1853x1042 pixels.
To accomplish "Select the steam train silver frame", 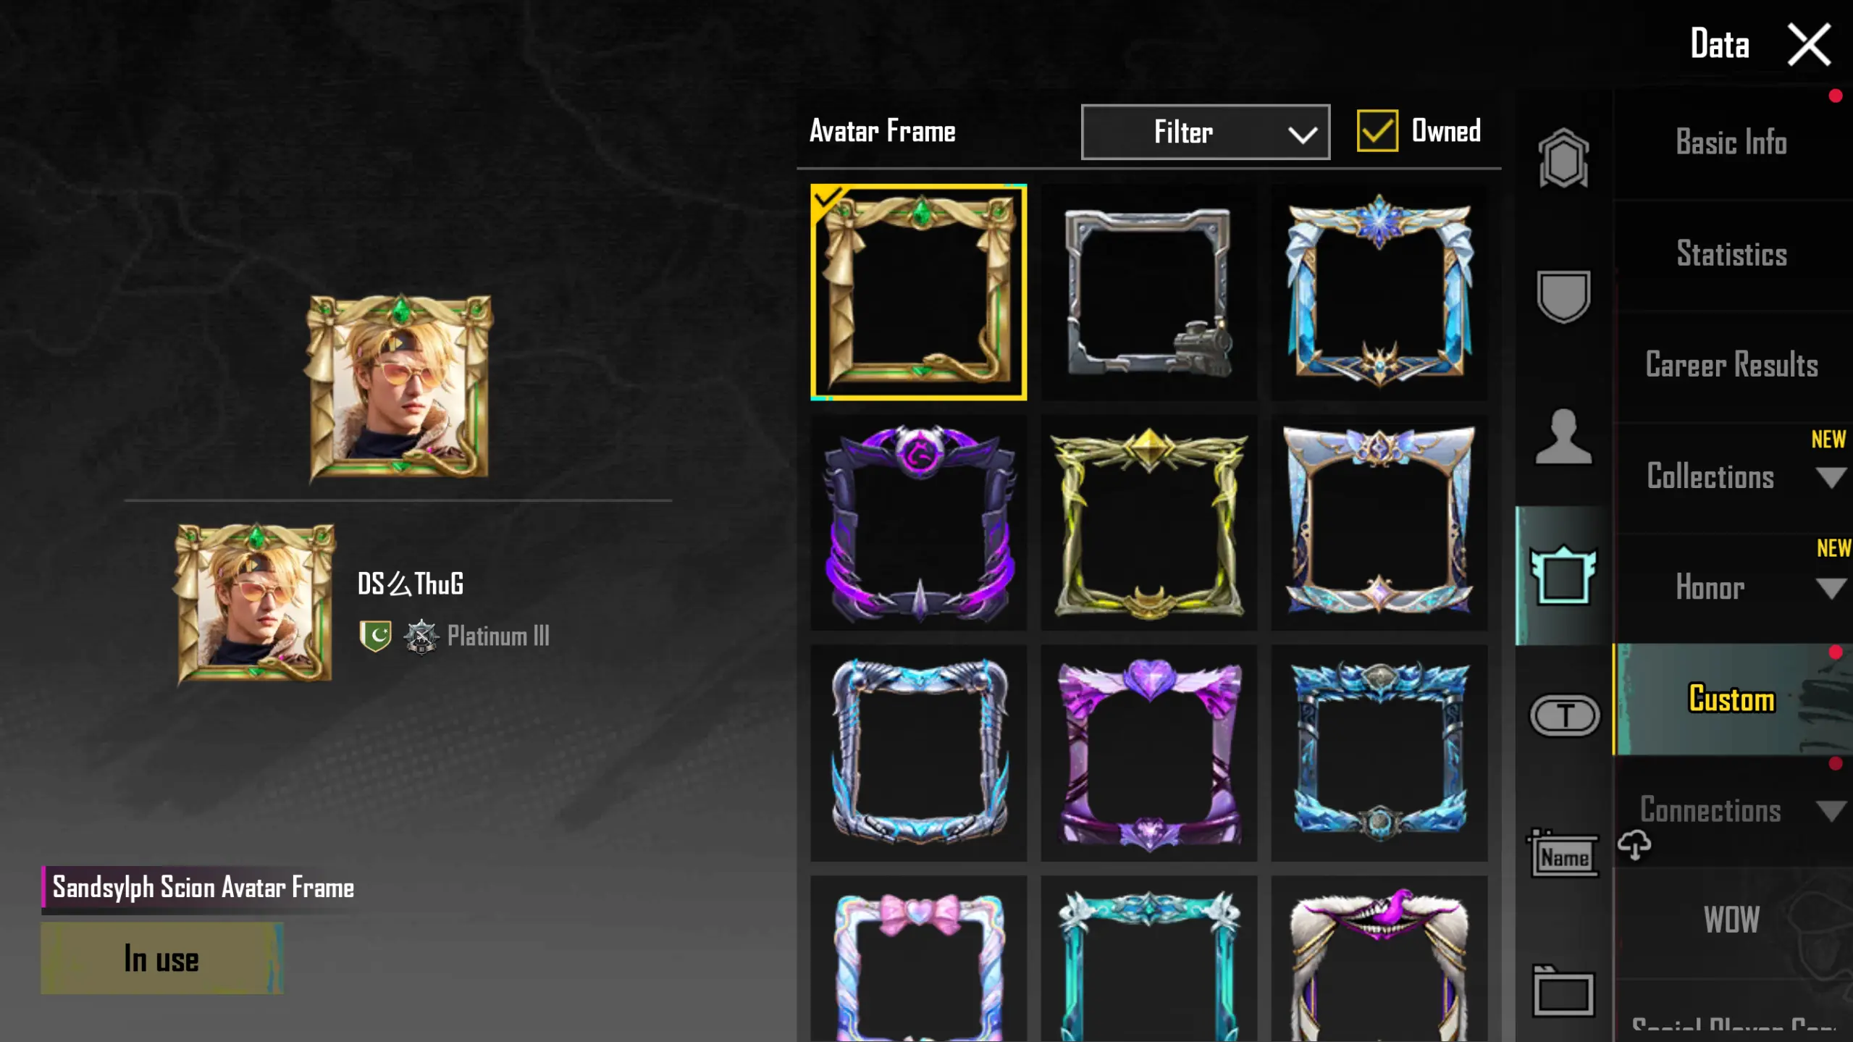I will tap(1148, 292).
